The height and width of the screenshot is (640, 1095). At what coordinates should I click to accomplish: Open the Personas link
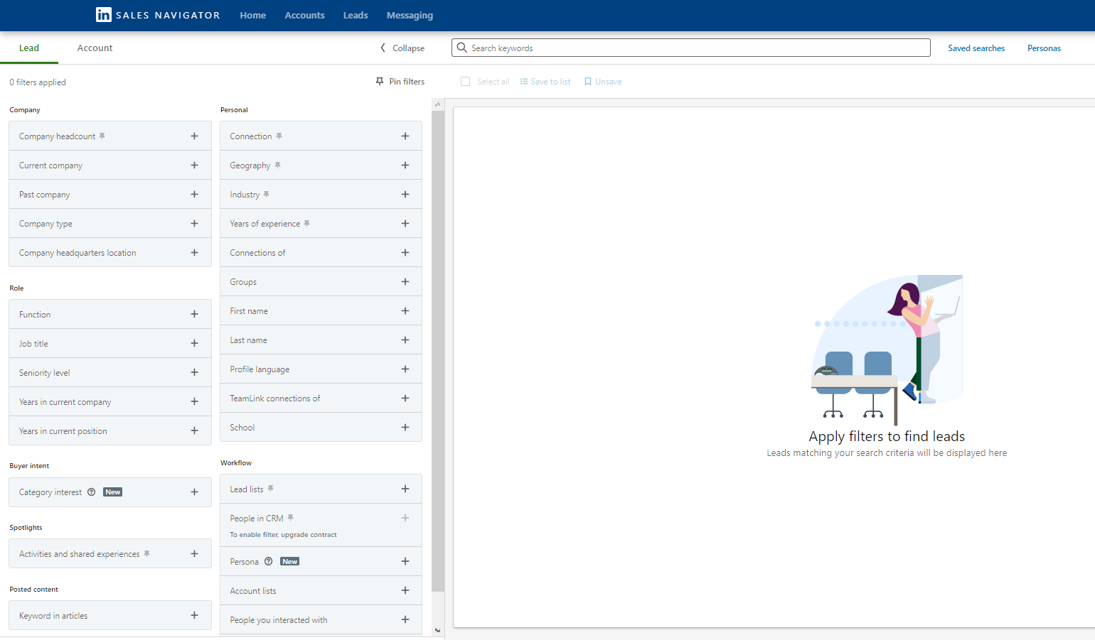click(1044, 48)
